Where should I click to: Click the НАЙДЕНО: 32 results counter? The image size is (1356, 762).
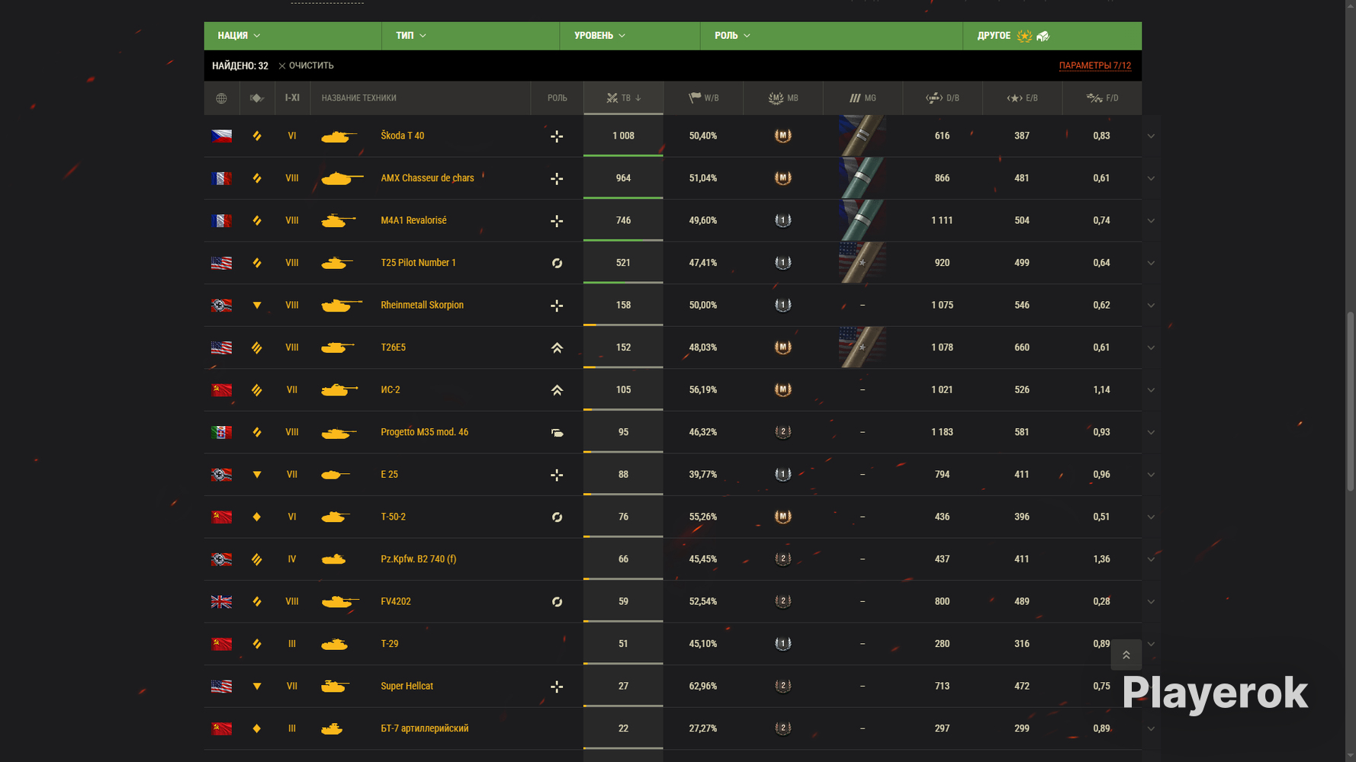[240, 66]
